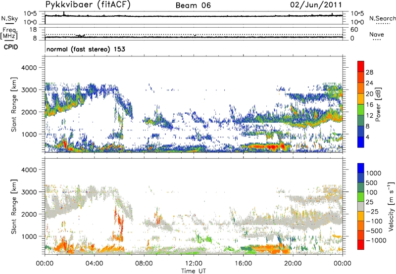396x274 pixels.
Task: Click the solid line sample under N.Sky
Action: tap(9, 23)
